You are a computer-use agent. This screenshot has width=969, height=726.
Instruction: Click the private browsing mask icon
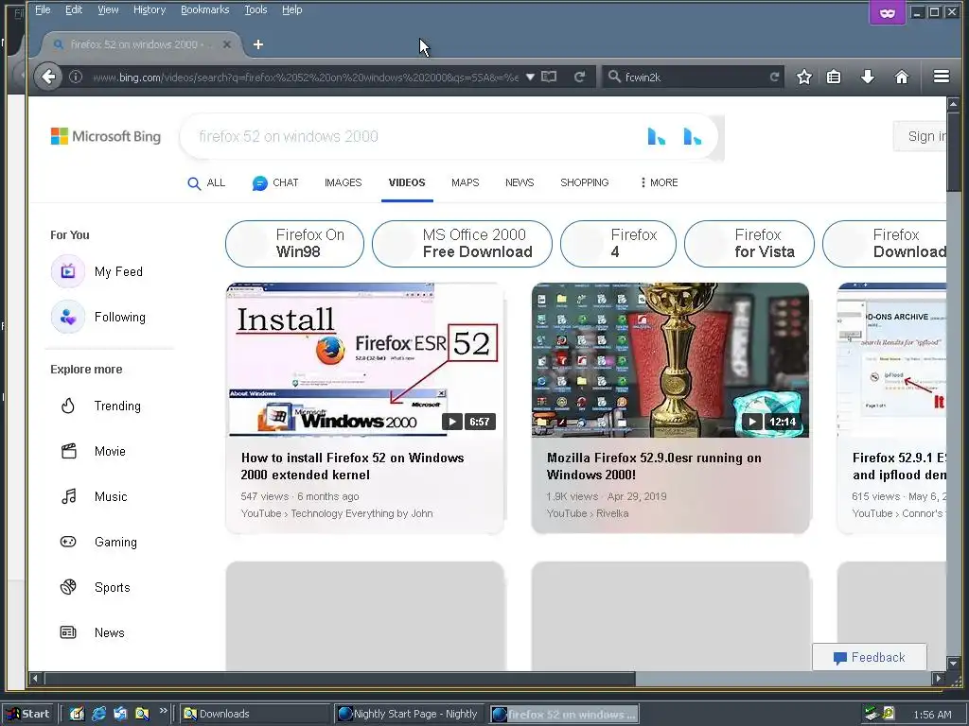(888, 13)
